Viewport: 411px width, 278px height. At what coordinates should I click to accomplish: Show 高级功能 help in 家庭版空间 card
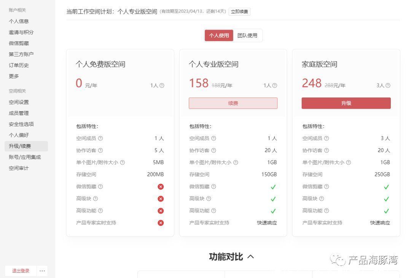(327, 211)
